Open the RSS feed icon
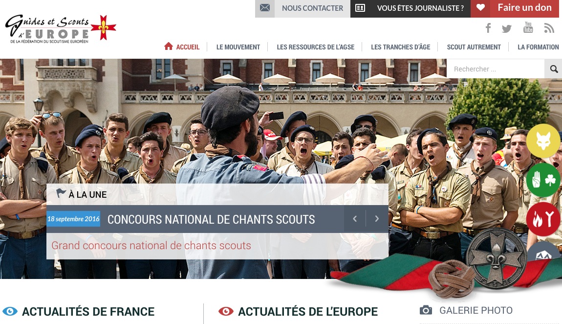Image resolution: width=562 pixels, height=324 pixels. (549, 28)
